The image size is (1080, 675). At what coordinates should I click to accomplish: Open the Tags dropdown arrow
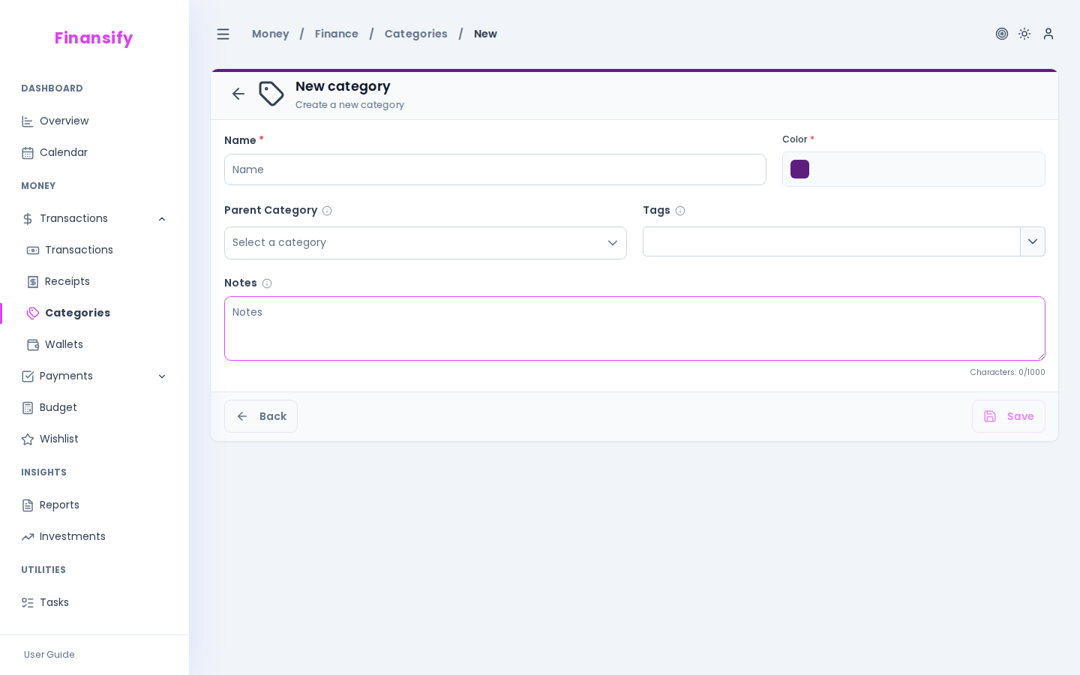1033,241
